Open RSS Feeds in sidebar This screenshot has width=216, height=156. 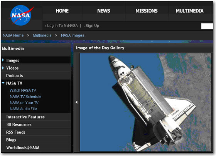coord(16,132)
